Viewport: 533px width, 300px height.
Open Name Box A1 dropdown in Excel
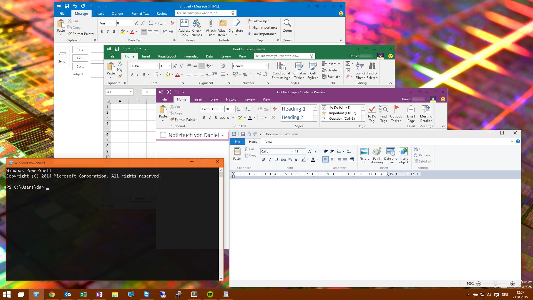pos(130,92)
